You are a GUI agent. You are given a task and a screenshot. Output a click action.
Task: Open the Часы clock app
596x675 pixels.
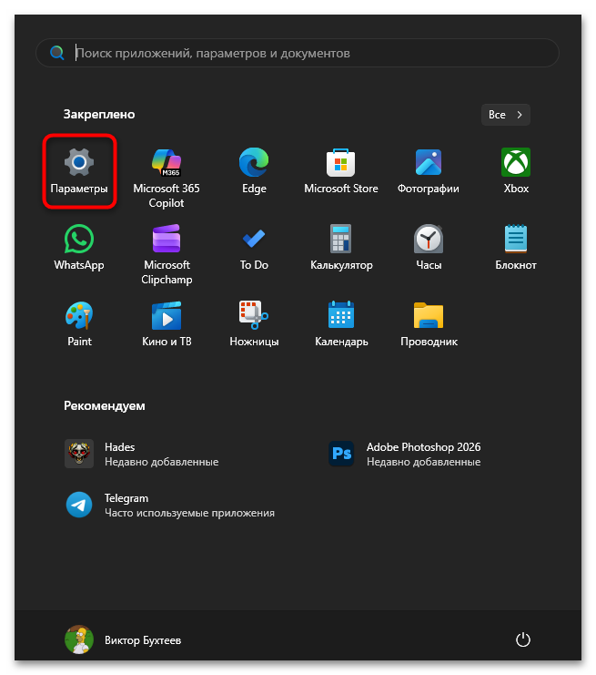pos(429,248)
